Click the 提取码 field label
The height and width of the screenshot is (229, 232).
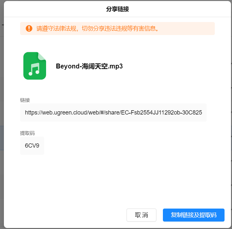[x=27, y=133]
